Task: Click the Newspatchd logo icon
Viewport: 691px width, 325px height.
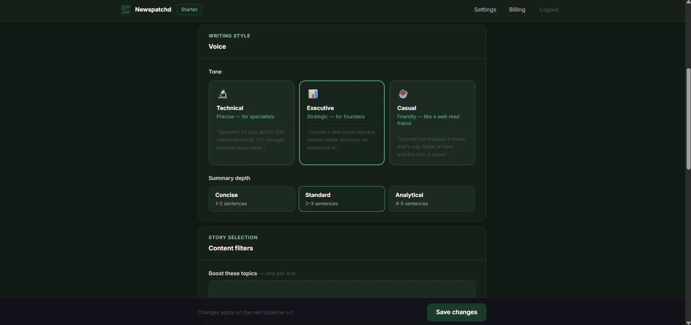Action: [126, 9]
